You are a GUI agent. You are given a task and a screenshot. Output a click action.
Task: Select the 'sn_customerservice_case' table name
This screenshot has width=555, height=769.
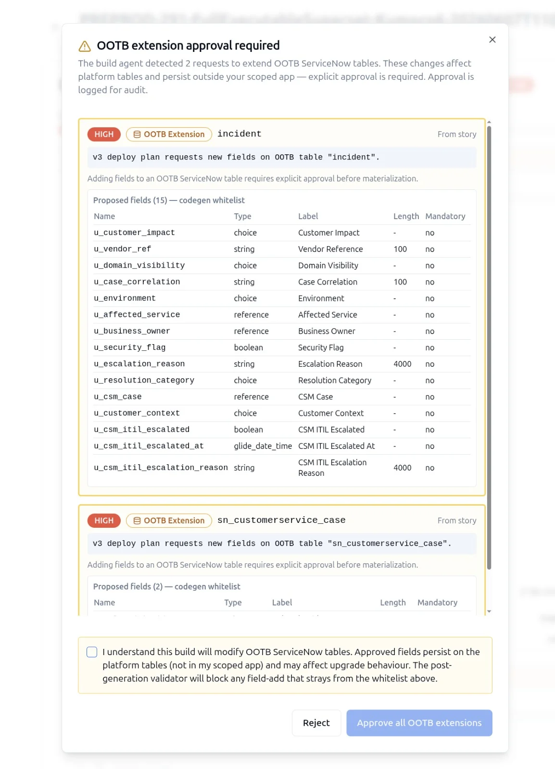coord(281,520)
